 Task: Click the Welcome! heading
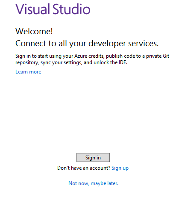click(34, 31)
